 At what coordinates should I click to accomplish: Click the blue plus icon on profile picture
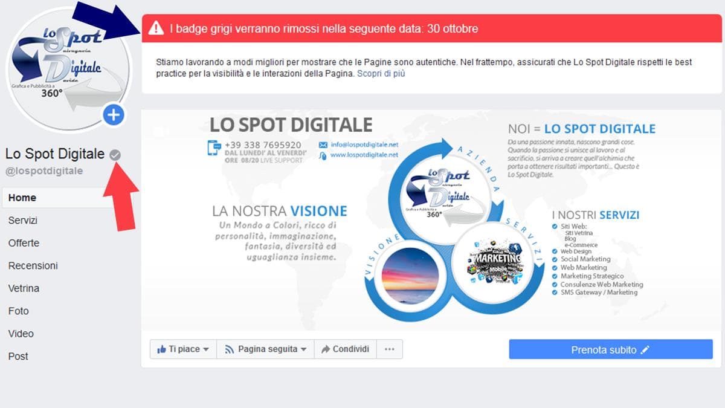(x=113, y=114)
